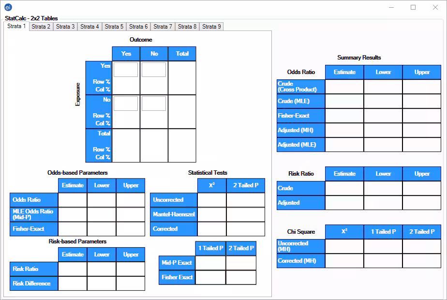Select the Strata 4 tab

[89, 27]
